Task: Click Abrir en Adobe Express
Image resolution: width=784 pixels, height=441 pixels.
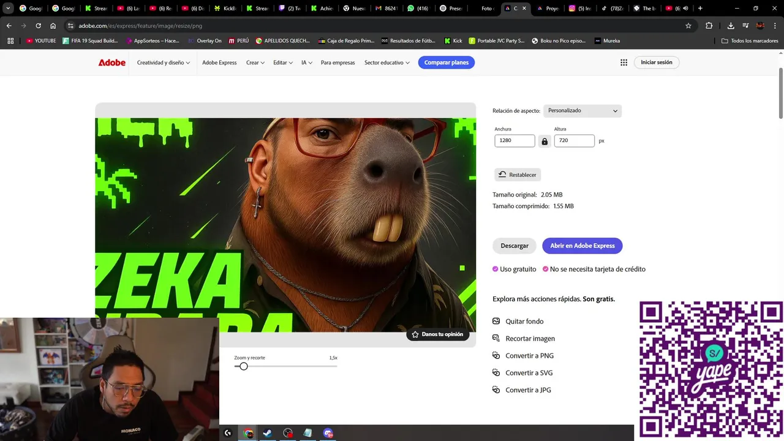Action: [x=582, y=246]
